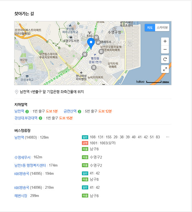Click the blue location pin marker
The width and height of the screenshot is (192, 212).
point(91,44)
